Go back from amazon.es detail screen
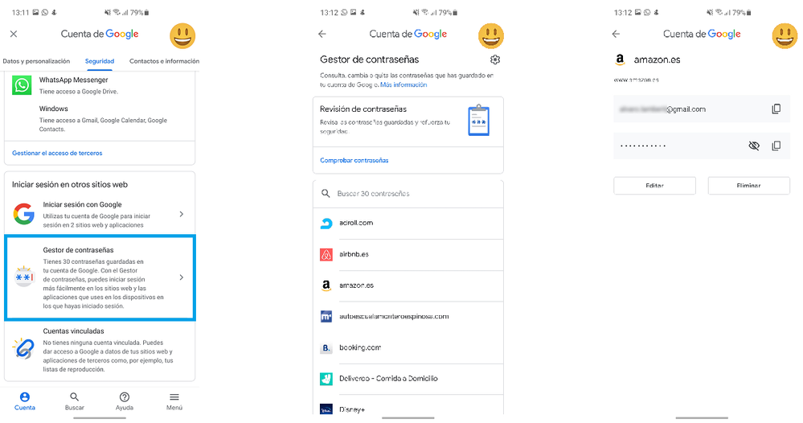Image resolution: width=803 pixels, height=423 pixels. click(616, 34)
